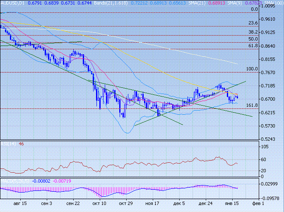Click the окт 10 date on time axis
The image size is (284, 212).
(x=99, y=204)
